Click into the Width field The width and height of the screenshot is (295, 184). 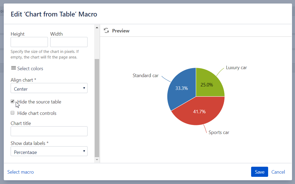click(69, 42)
